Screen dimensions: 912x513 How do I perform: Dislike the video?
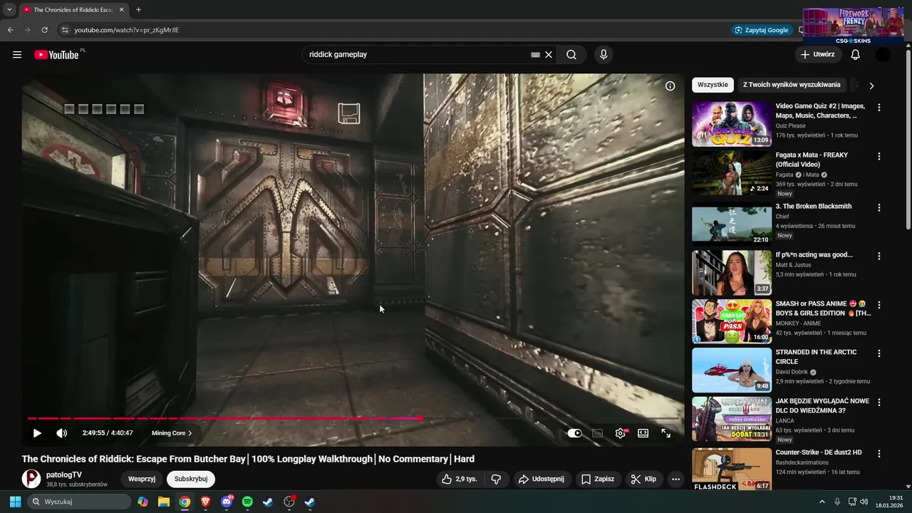point(497,480)
